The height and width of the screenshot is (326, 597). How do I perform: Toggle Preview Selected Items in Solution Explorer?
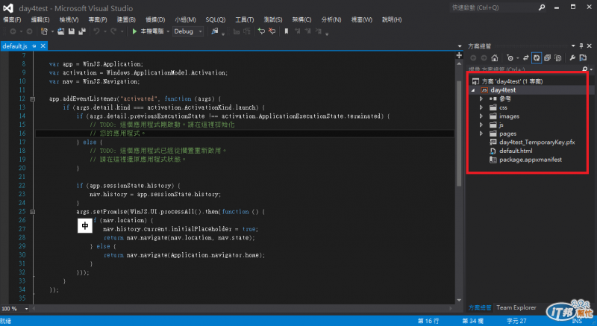click(583, 58)
